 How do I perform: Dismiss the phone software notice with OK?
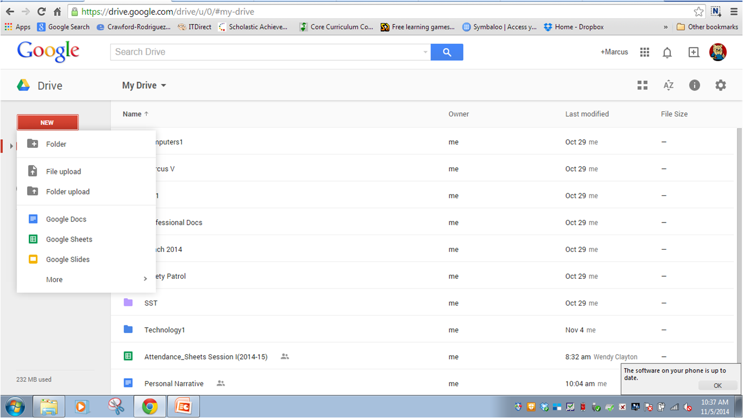tap(718, 386)
